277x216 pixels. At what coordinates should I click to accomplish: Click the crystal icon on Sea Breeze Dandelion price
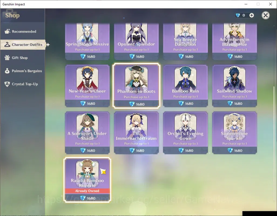tap(181, 56)
